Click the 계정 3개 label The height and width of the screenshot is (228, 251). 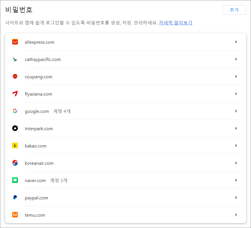59,180
